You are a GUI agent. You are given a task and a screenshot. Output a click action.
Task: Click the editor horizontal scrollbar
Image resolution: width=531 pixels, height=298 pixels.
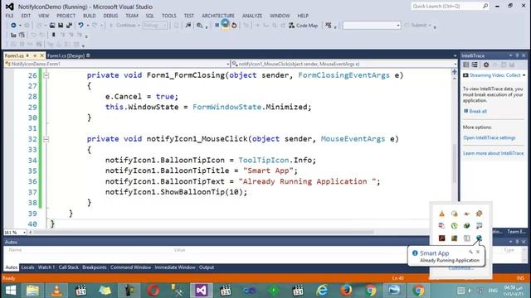point(203,233)
